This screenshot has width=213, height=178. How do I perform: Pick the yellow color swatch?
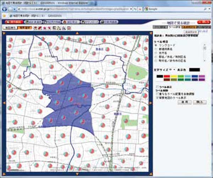(174, 76)
